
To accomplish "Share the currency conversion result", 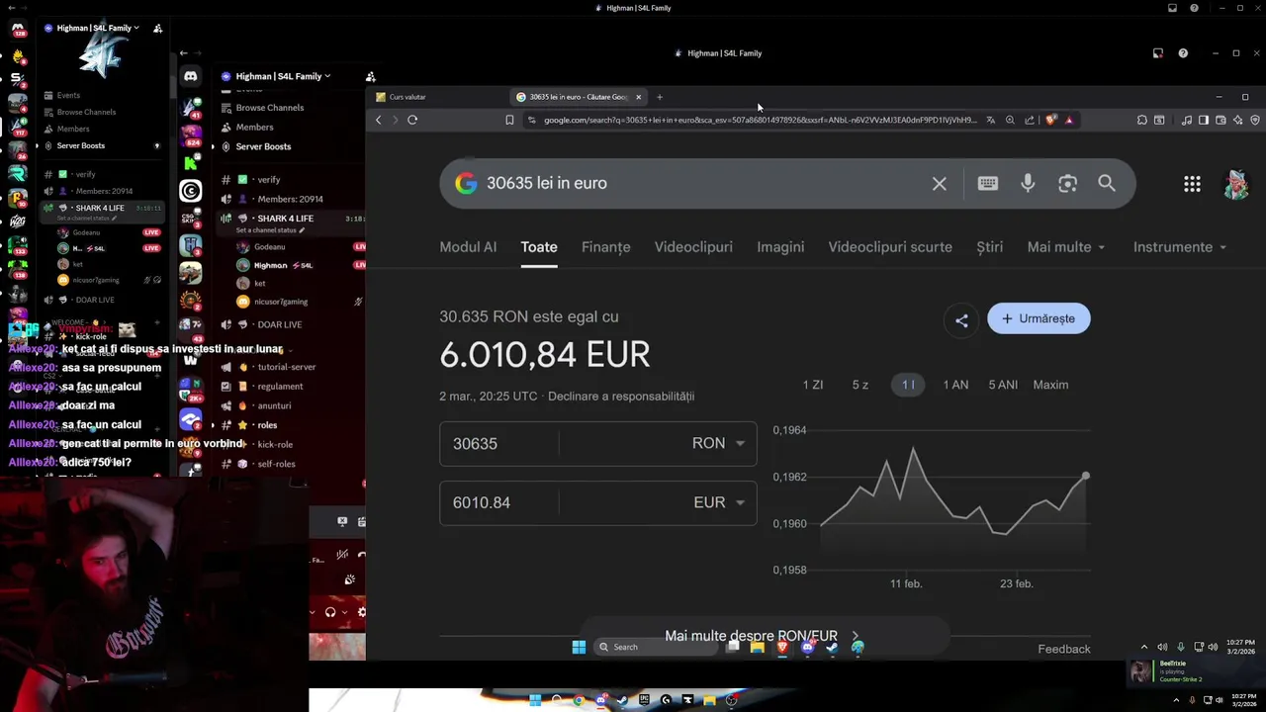I will [961, 319].
